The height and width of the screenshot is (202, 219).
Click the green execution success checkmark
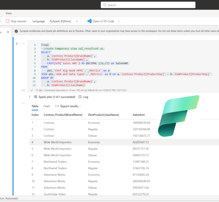coord(32,90)
